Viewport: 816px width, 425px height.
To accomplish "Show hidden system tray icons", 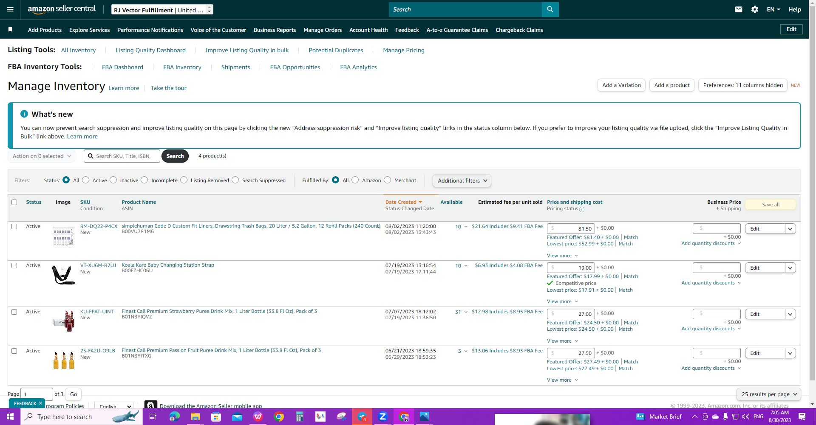I will coord(695,417).
